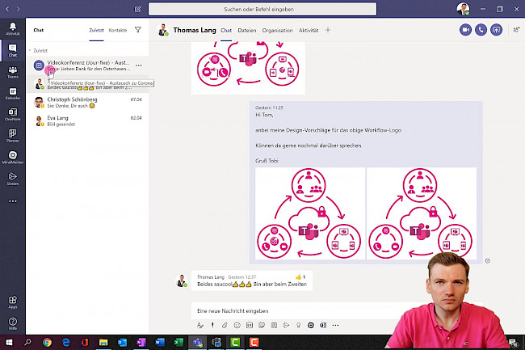Open the Kalender app in sidebar

(13, 94)
